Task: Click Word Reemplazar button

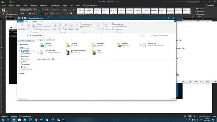Action: (200, 12)
